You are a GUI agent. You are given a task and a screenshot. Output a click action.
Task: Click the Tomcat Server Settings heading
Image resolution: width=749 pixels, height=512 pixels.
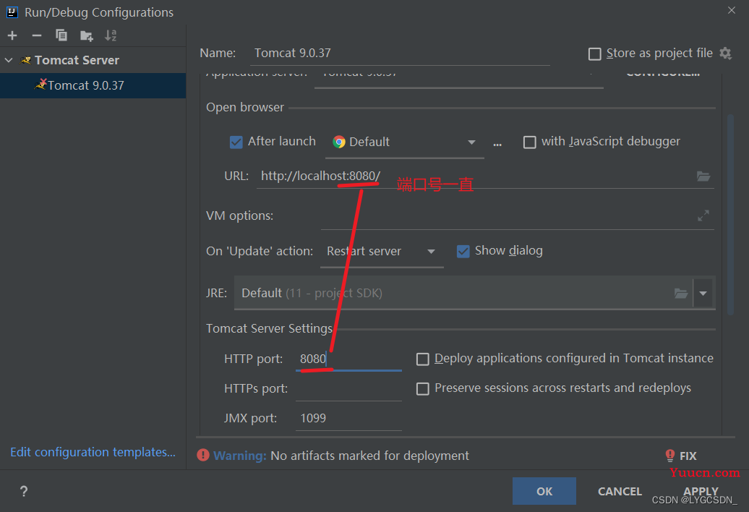pyautogui.click(x=269, y=328)
